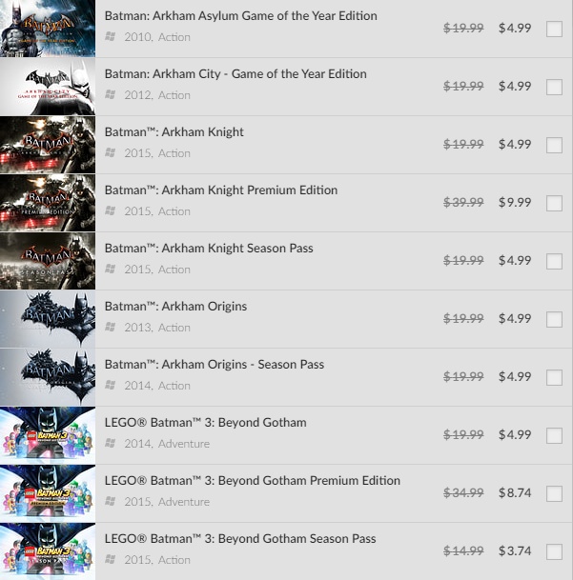Select checkbox for LEGO Batman 3 Season Pass
The image size is (573, 580).
tap(554, 551)
